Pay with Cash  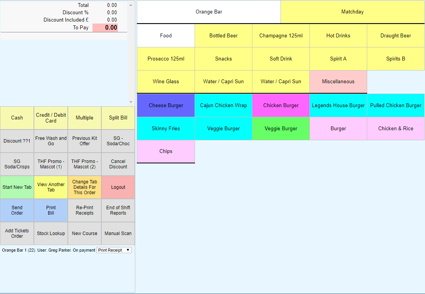pos(17,118)
